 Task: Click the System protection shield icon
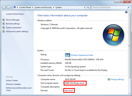[x=4, y=28]
